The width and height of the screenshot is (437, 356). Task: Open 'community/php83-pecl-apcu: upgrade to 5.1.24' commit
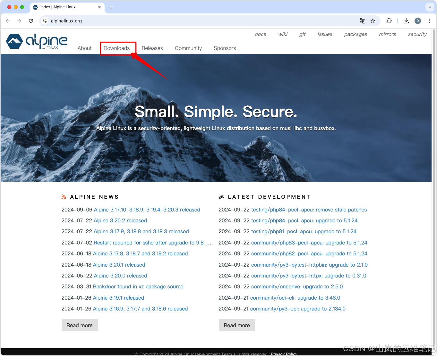tap(309, 243)
